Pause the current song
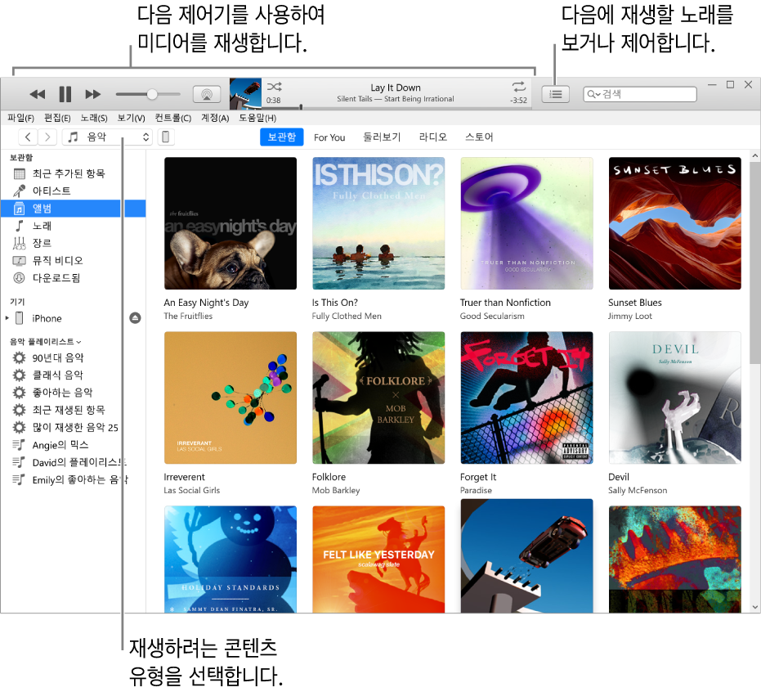 pos(65,94)
